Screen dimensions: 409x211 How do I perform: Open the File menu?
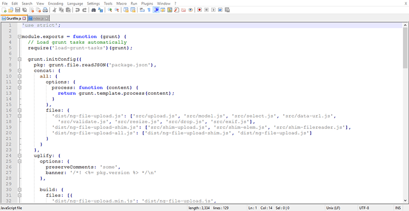coord(5,4)
